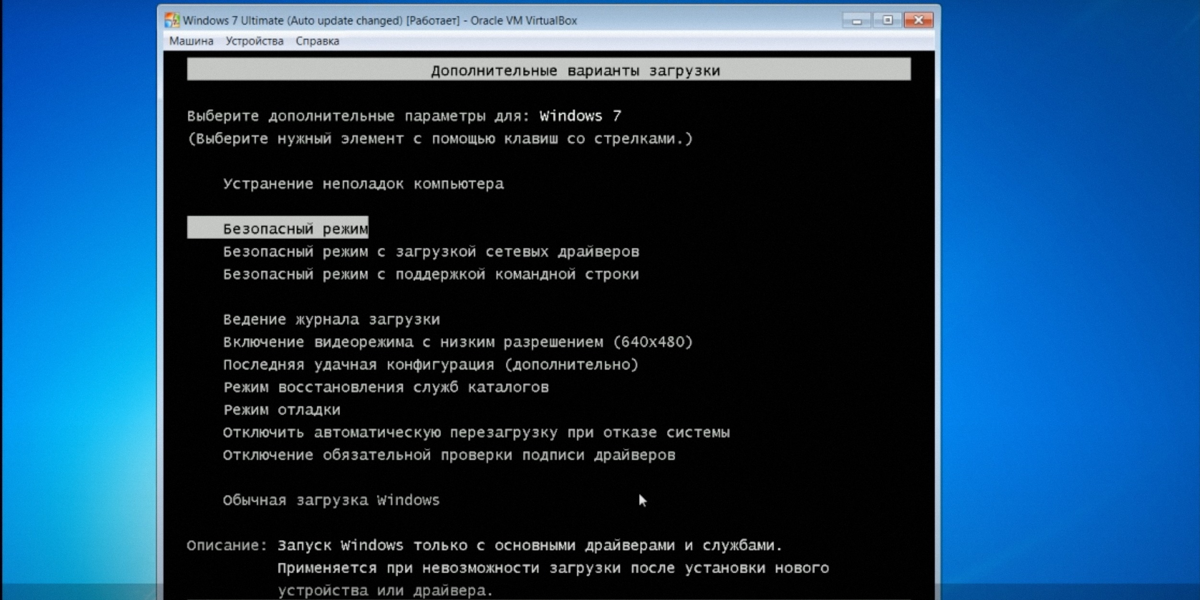Screen dimensions: 1200x600
Task: Choose disable automatic restart on failure
Action: coord(476,432)
